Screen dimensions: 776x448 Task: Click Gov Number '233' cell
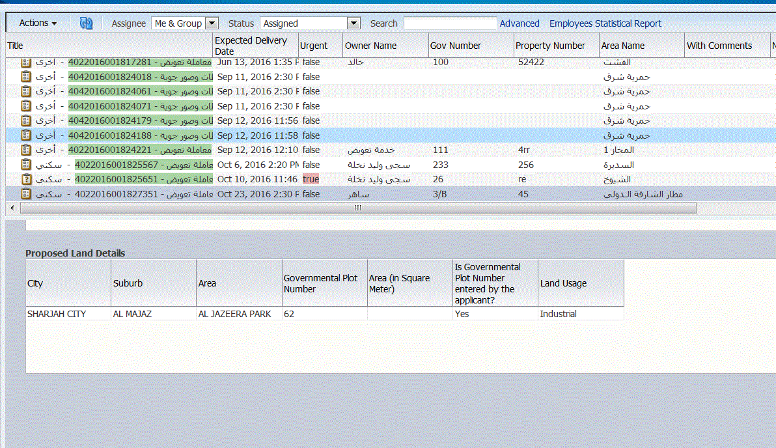point(441,164)
